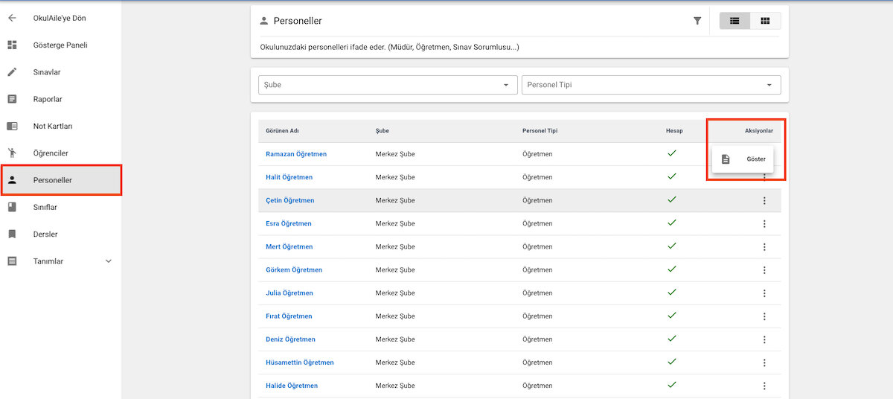Image resolution: width=893 pixels, height=399 pixels.
Task: Click the back arrow next to OkulAile'ye Dön
Action: pyautogui.click(x=12, y=18)
